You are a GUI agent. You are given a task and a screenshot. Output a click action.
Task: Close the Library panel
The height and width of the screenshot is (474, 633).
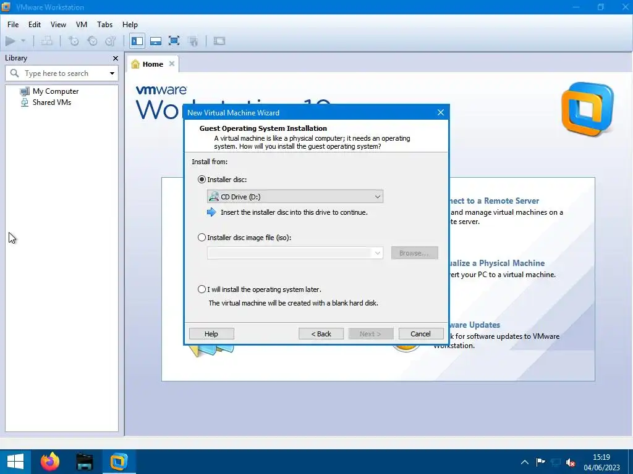click(x=116, y=59)
